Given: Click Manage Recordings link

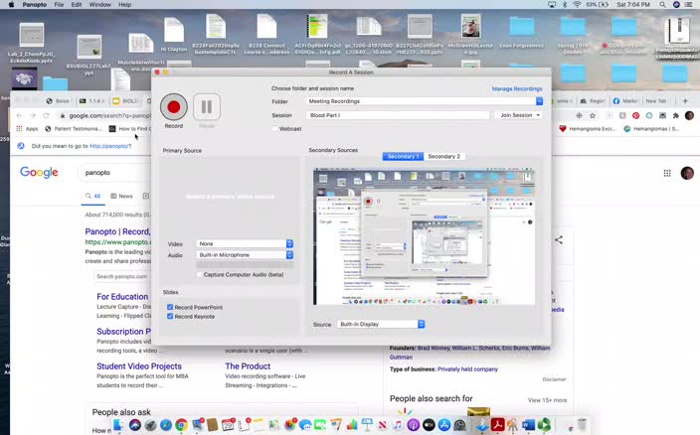Looking at the screenshot, I should tap(517, 89).
